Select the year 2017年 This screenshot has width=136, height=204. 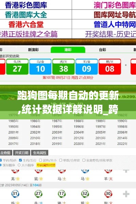[14, 144]
